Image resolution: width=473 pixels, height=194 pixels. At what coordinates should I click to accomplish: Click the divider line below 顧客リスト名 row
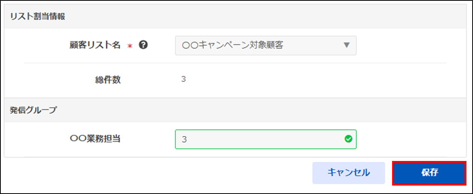(235, 63)
